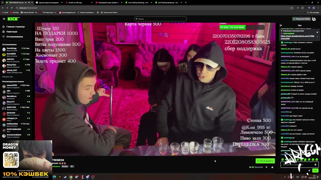Image resolution: width=321 pixels, height=180 pixels.
Task: Click the share stream icon
Action: pyautogui.click(x=266, y=167)
